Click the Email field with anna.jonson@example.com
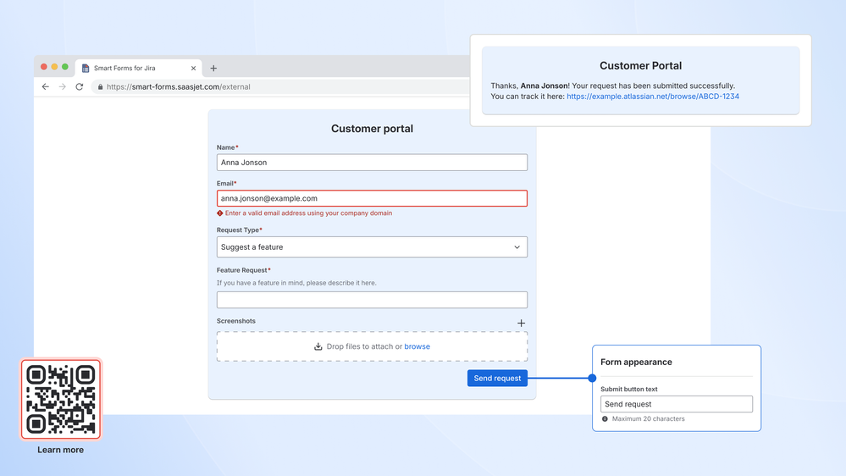Viewport: 846px width, 476px height. [372, 198]
